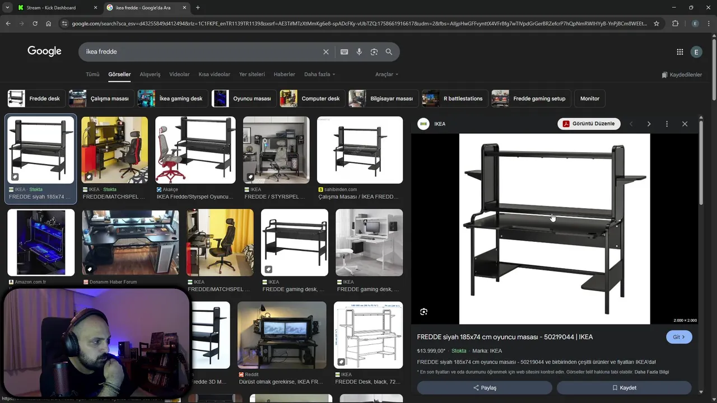The height and width of the screenshot is (403, 717).
Task: Clear the search box text
Action: click(x=326, y=51)
